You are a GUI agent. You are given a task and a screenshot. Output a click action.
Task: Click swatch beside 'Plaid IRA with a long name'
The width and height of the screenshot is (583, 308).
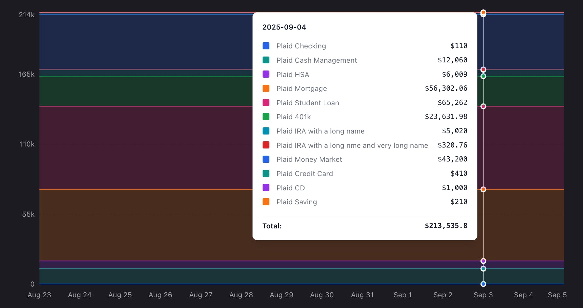point(266,131)
